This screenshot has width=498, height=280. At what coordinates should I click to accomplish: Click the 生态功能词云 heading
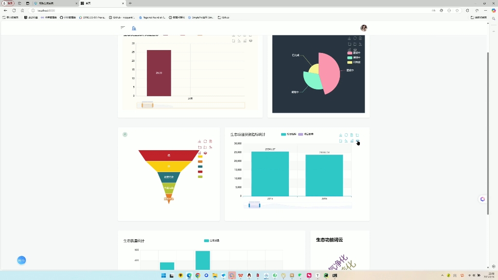tap(329, 240)
